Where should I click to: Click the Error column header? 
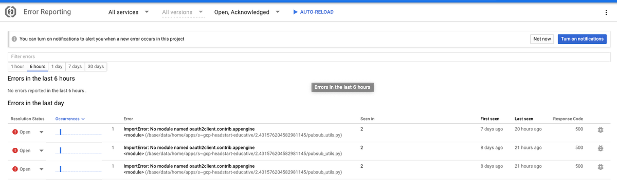129,119
